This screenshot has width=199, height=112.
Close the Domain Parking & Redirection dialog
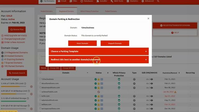coord(148,19)
